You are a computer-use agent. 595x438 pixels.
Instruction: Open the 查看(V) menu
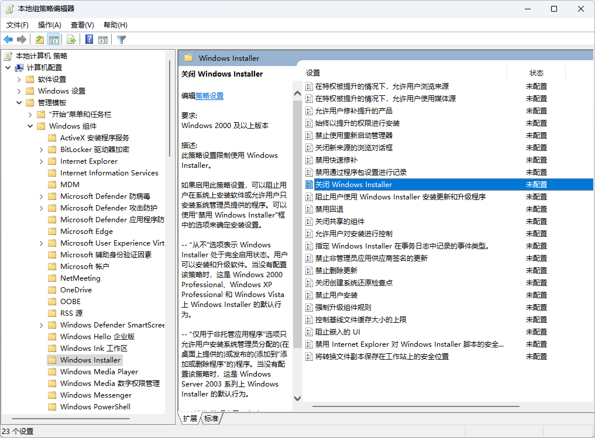[82, 25]
